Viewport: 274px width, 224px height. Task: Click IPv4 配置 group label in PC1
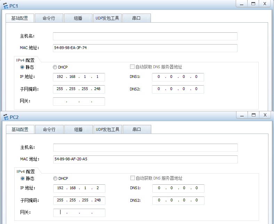point(25,60)
